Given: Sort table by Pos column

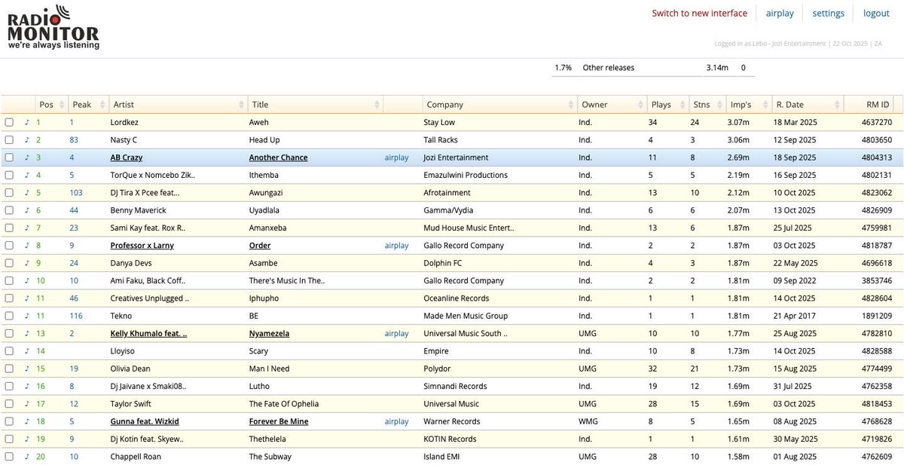Looking at the screenshot, I should point(51,105).
